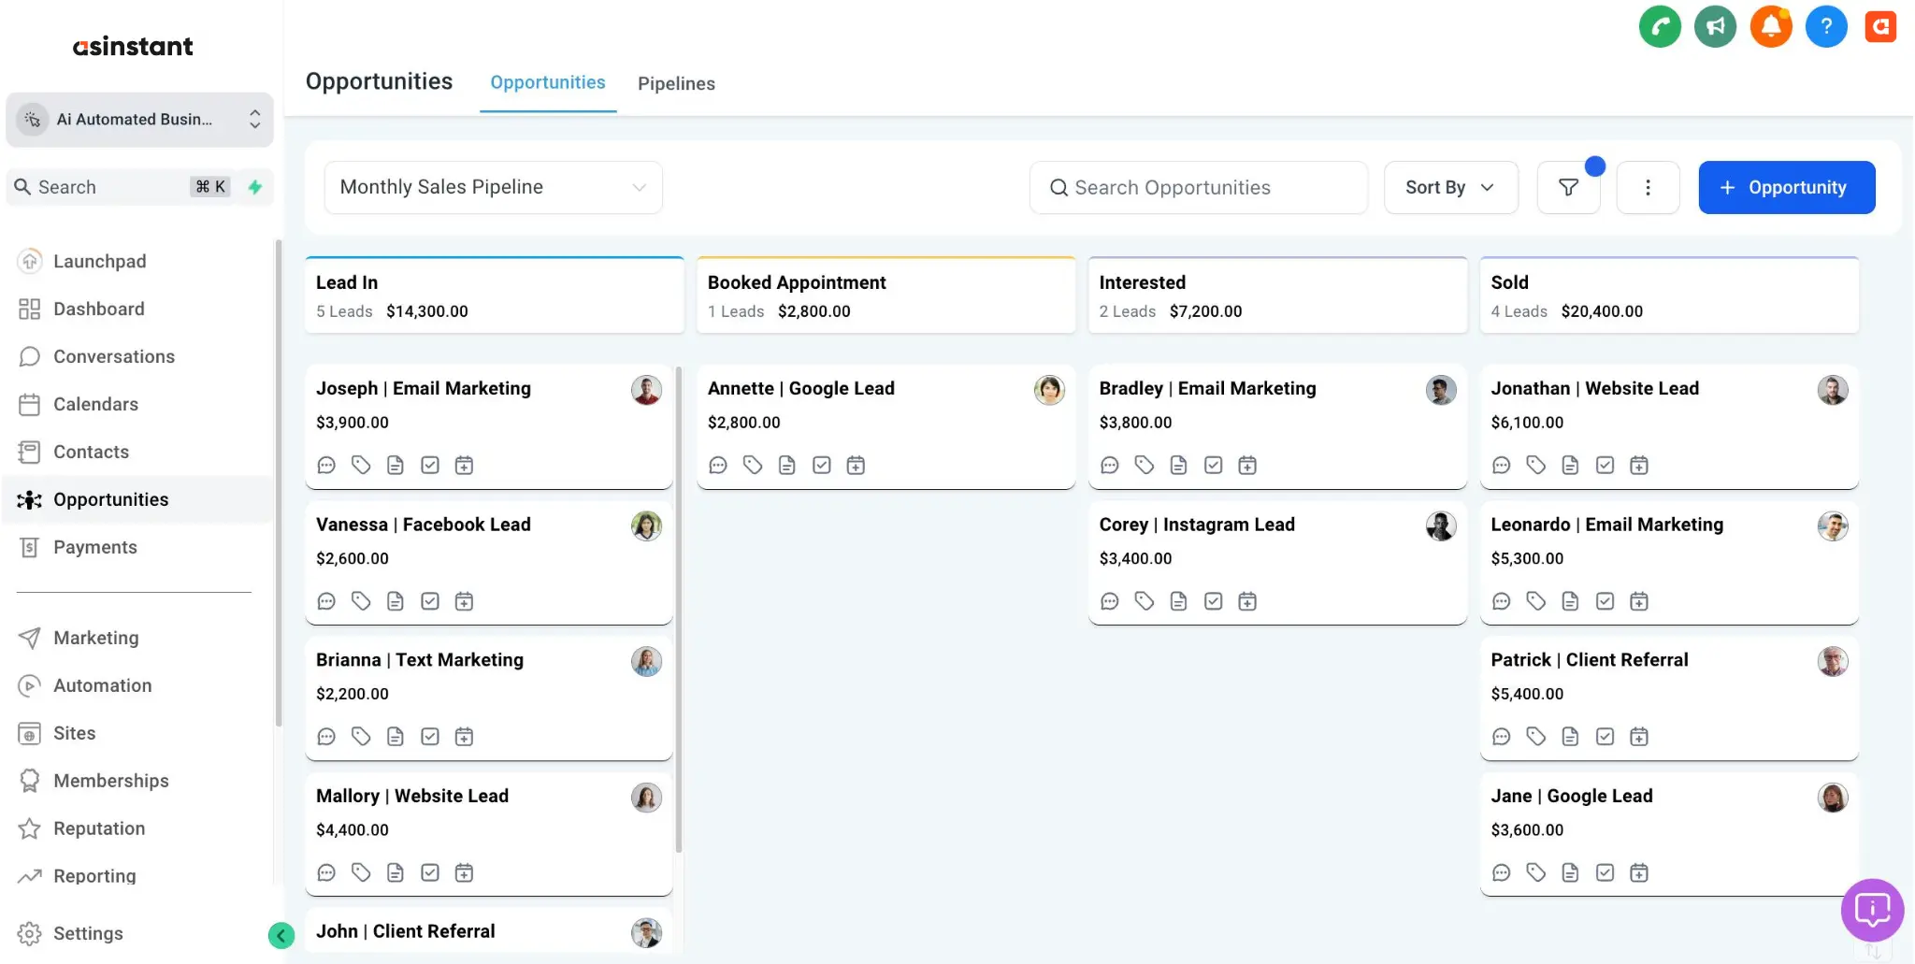Click tag icon on Jane's card

pyautogui.click(x=1536, y=872)
